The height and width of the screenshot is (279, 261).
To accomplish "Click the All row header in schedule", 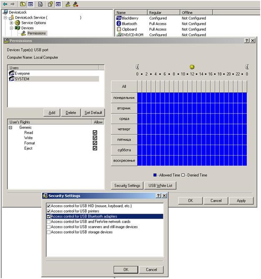I will [x=124, y=86].
